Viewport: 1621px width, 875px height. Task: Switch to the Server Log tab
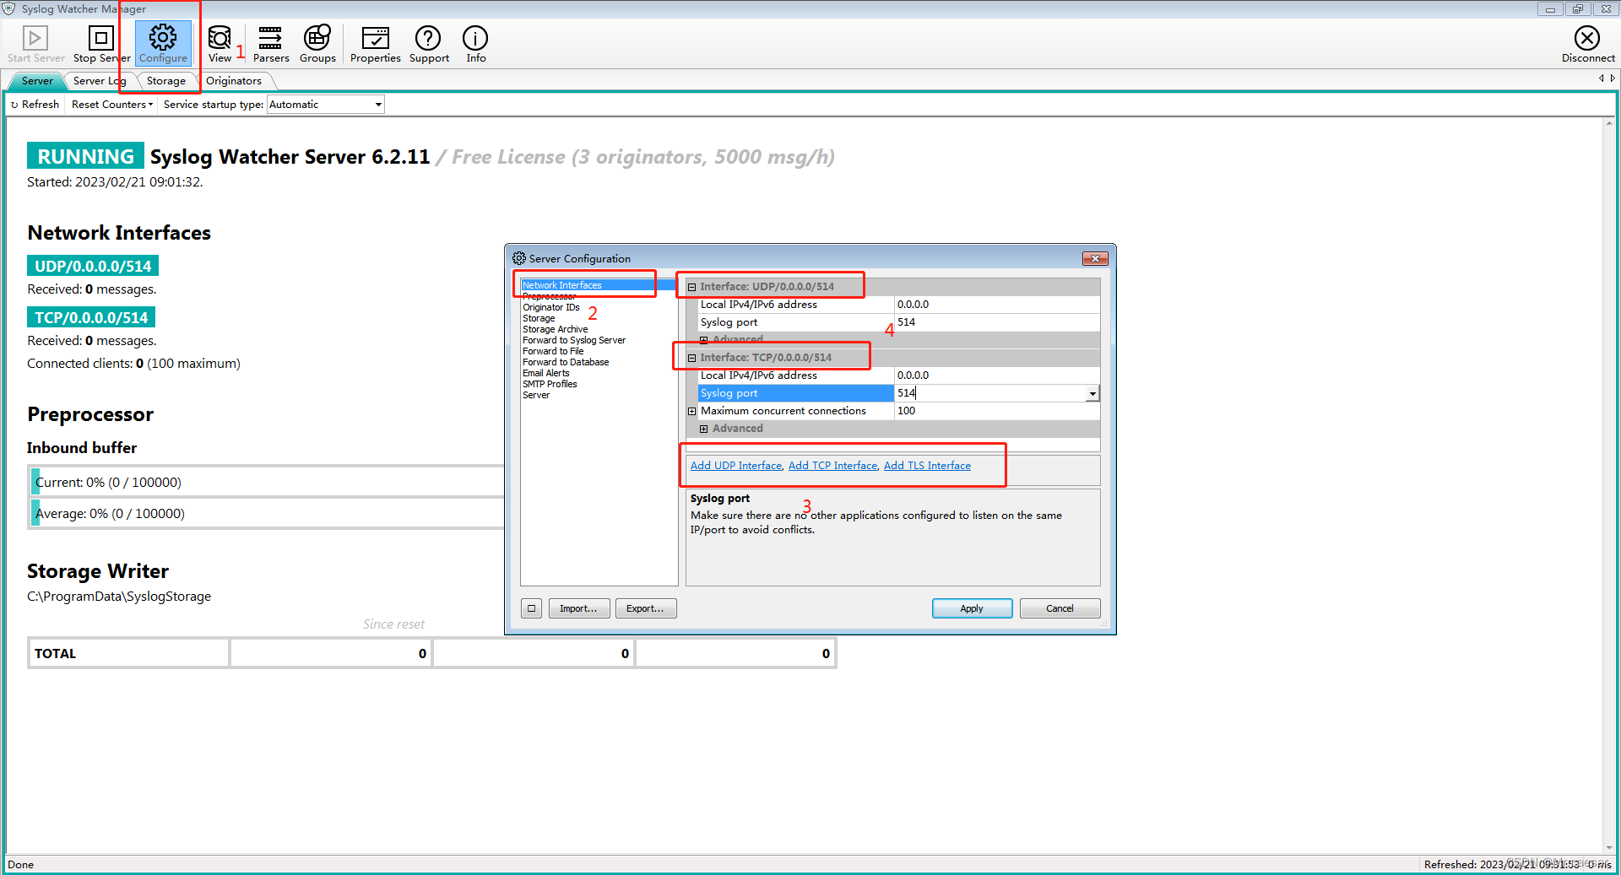[x=99, y=80]
